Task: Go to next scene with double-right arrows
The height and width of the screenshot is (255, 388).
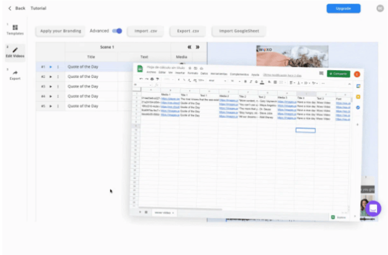Action: 198,47
